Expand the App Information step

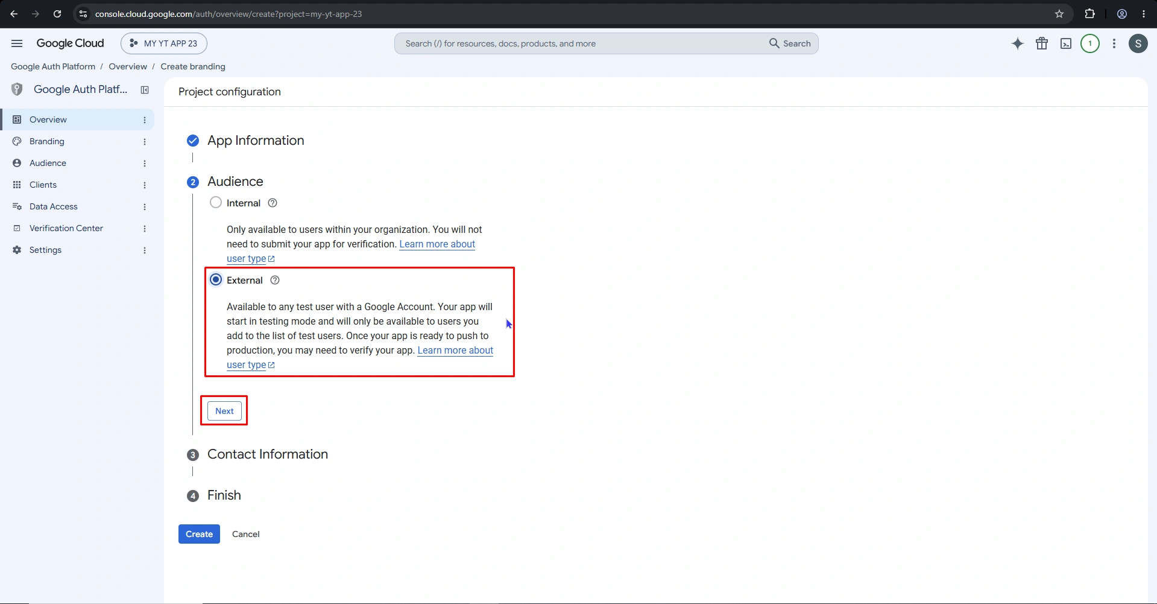[x=256, y=141]
